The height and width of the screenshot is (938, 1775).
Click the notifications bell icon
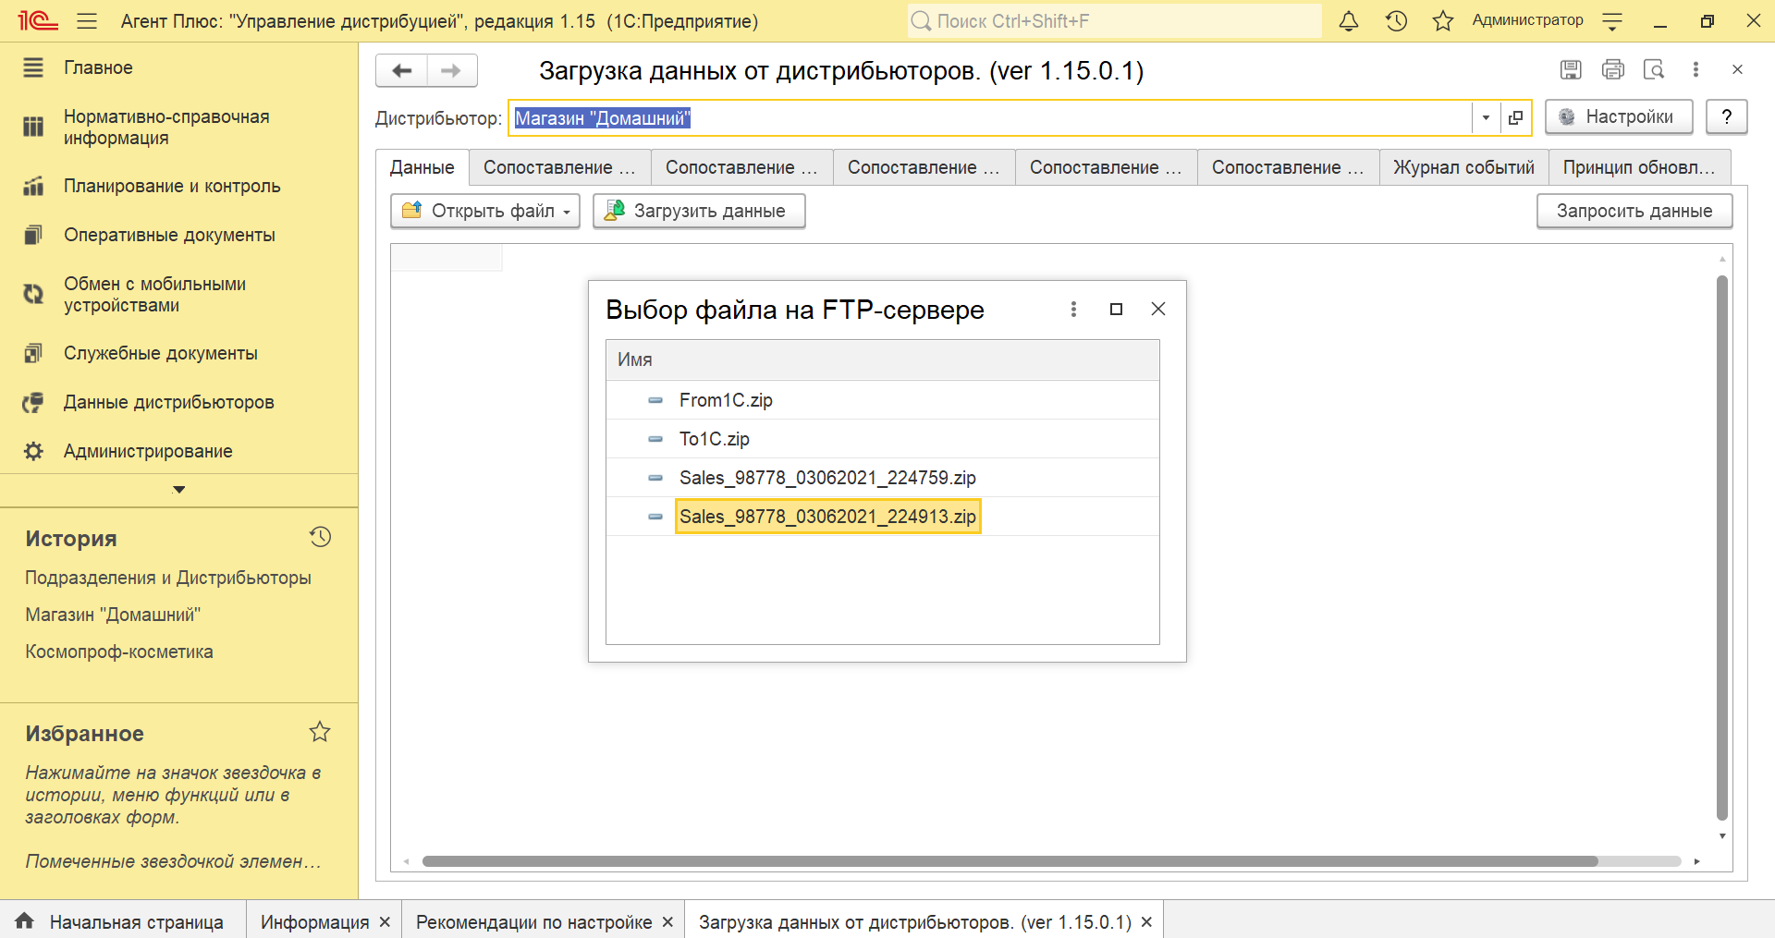(1349, 20)
